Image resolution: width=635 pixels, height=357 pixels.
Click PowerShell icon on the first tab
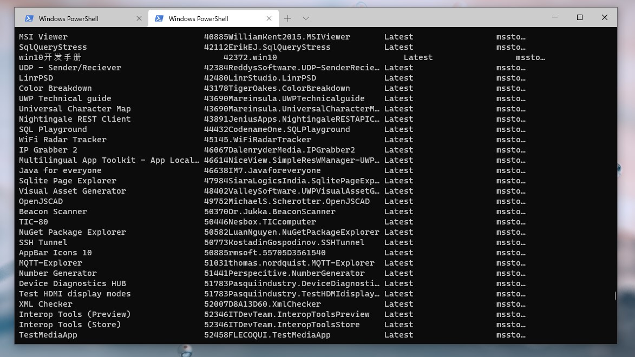(29, 18)
